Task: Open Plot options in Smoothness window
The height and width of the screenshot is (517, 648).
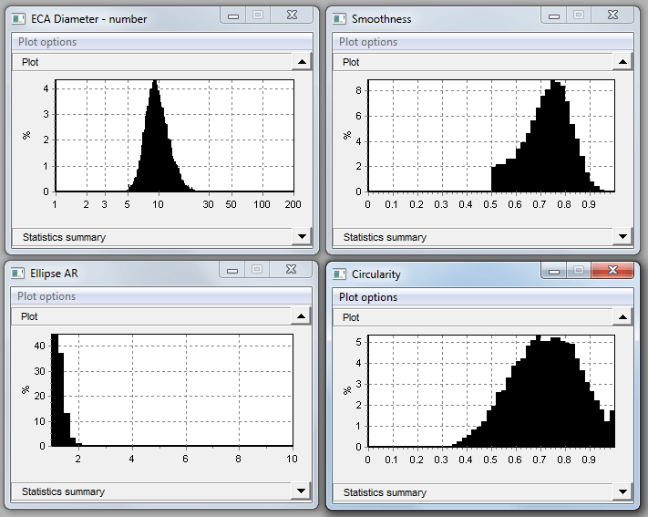Action: (368, 42)
